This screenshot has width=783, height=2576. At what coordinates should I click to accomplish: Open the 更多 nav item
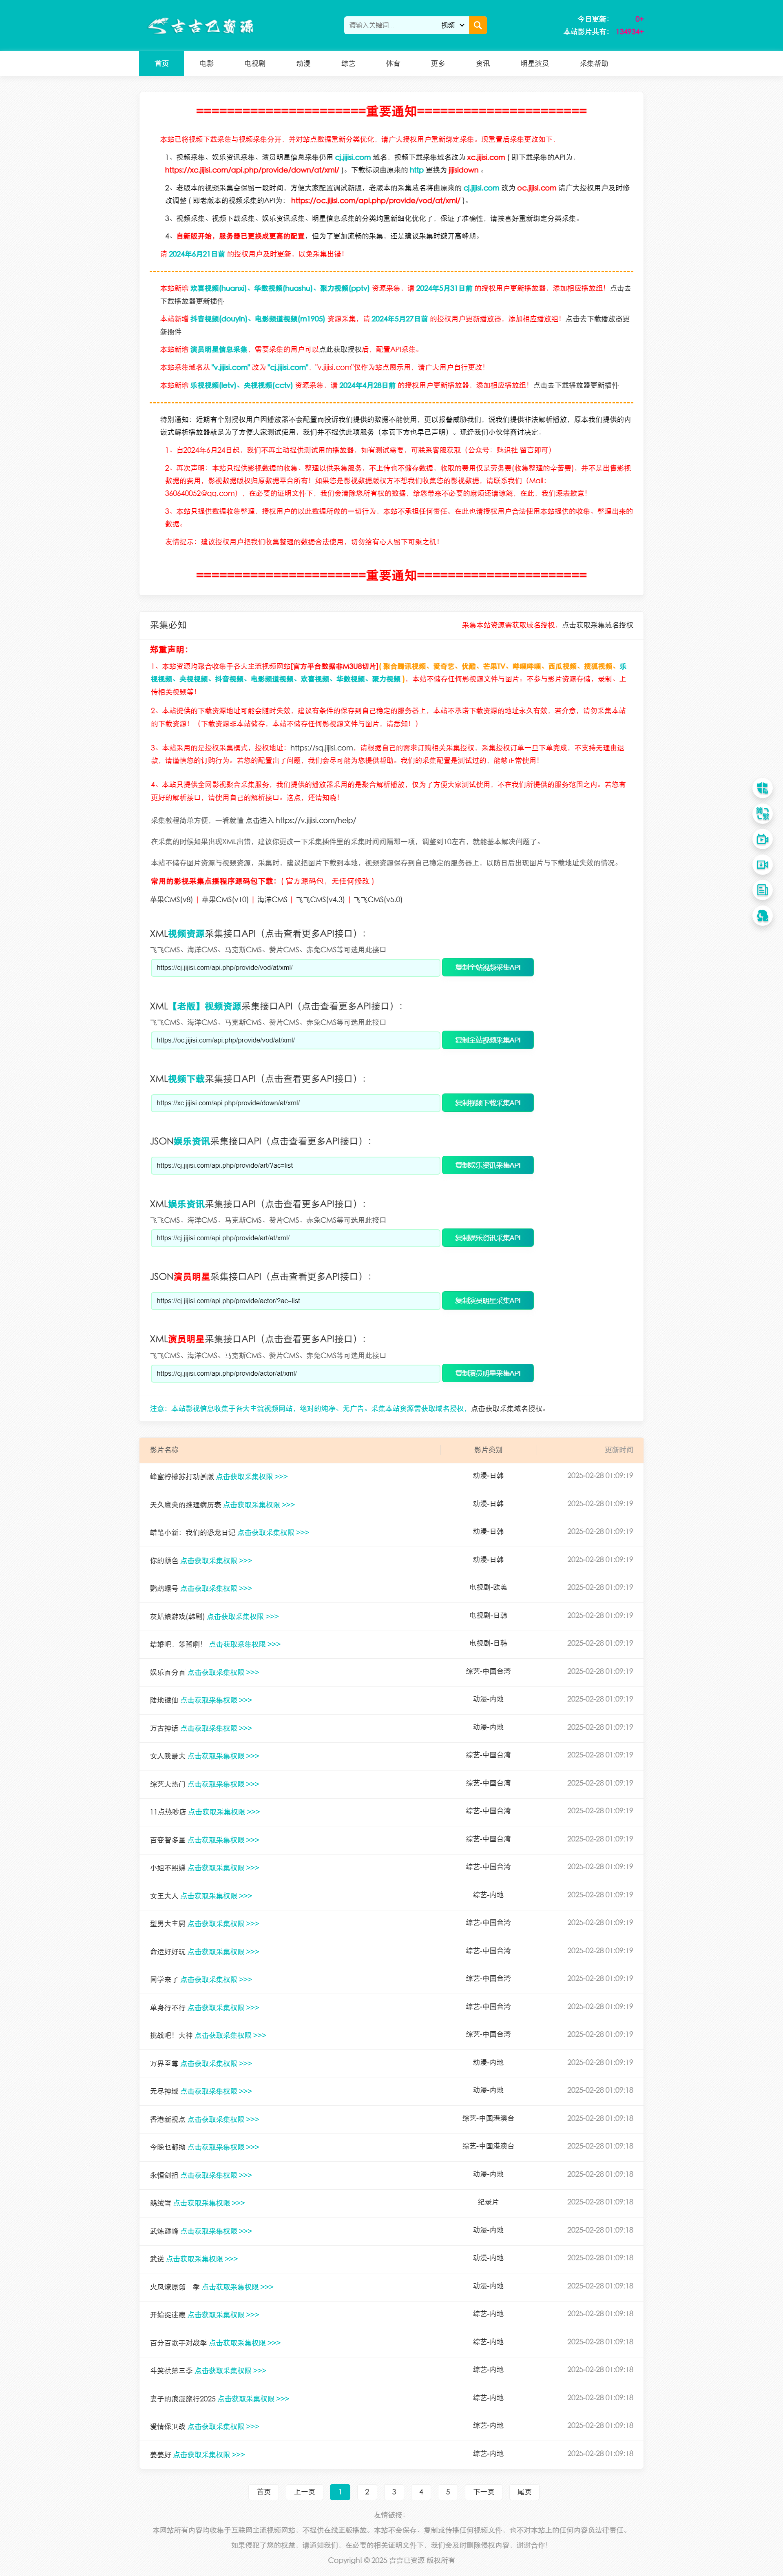(438, 63)
